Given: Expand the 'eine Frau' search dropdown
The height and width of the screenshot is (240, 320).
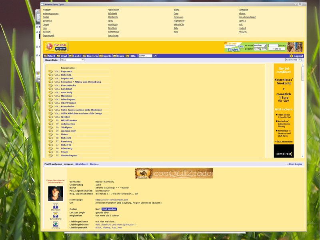Looking at the screenshot, I should tap(260, 46).
